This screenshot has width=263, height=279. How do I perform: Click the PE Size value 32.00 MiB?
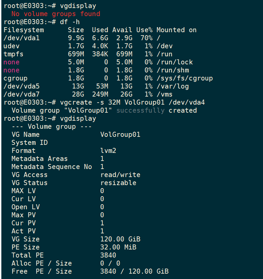coord(118,247)
